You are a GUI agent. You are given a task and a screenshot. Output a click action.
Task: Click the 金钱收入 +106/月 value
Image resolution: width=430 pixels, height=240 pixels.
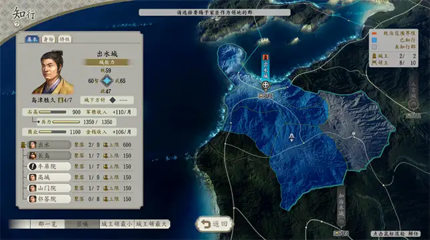coord(122,132)
